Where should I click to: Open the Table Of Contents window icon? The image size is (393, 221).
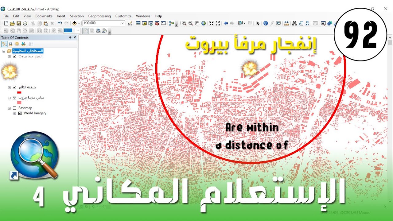tap(138, 23)
